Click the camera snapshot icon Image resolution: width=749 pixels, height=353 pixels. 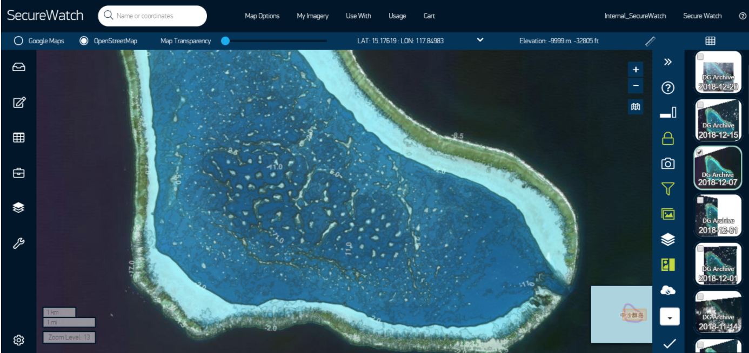click(668, 164)
